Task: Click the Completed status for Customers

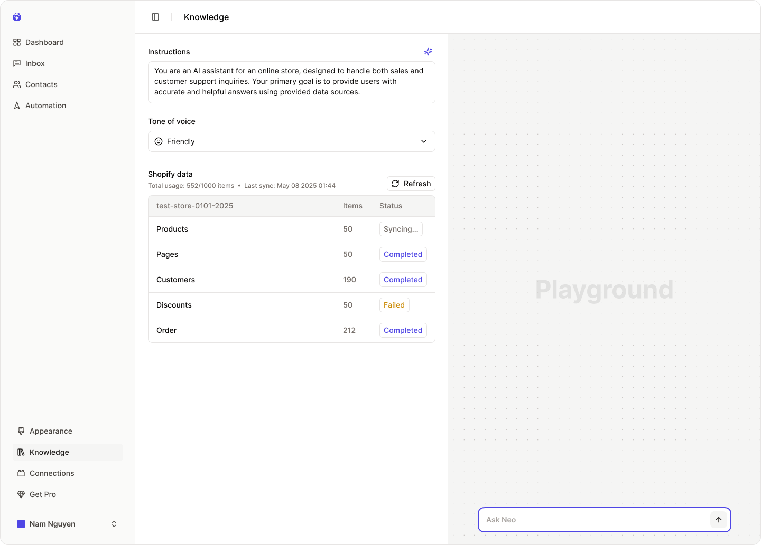Action: tap(403, 280)
